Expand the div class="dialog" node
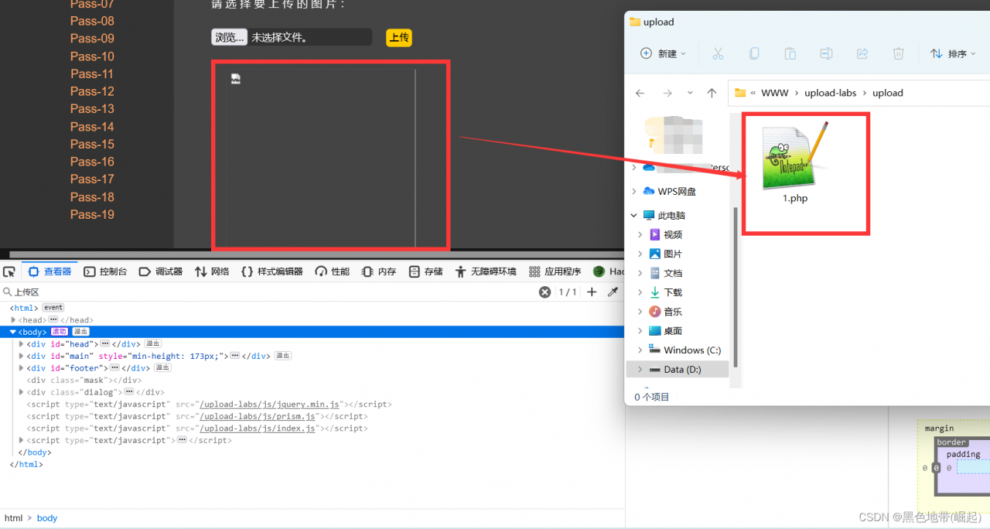990x529 pixels. 22,392
